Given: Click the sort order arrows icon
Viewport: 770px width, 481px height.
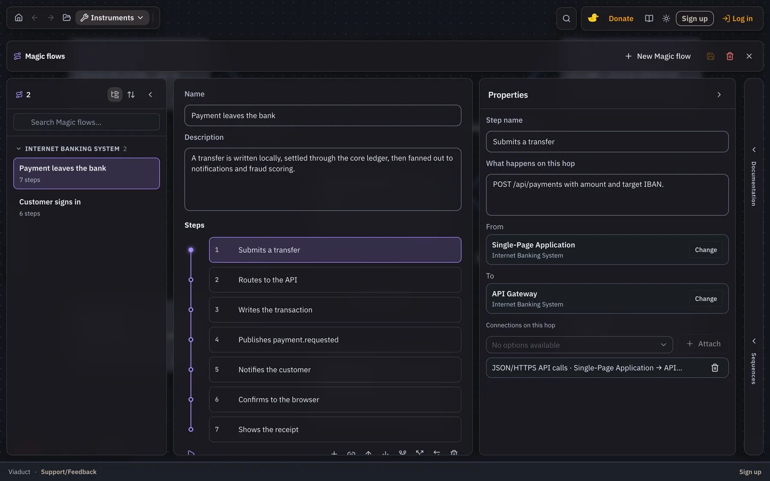Looking at the screenshot, I should pos(131,94).
